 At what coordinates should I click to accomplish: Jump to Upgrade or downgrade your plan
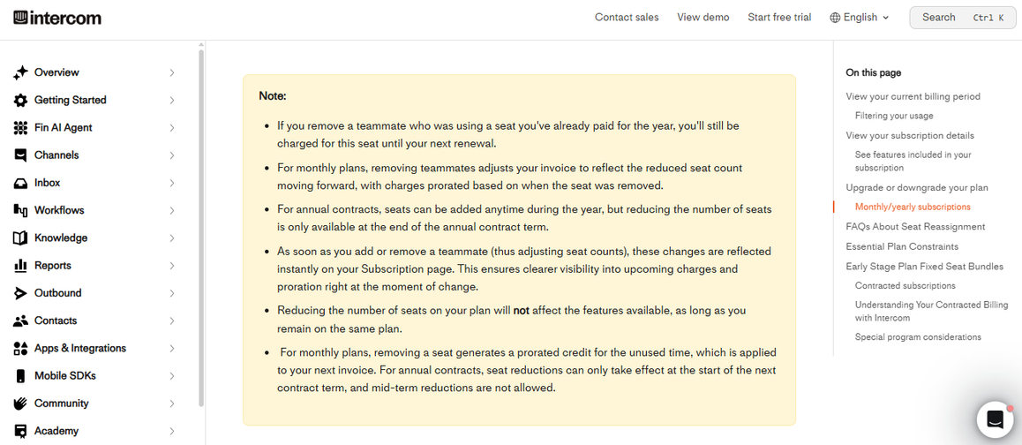pos(916,188)
